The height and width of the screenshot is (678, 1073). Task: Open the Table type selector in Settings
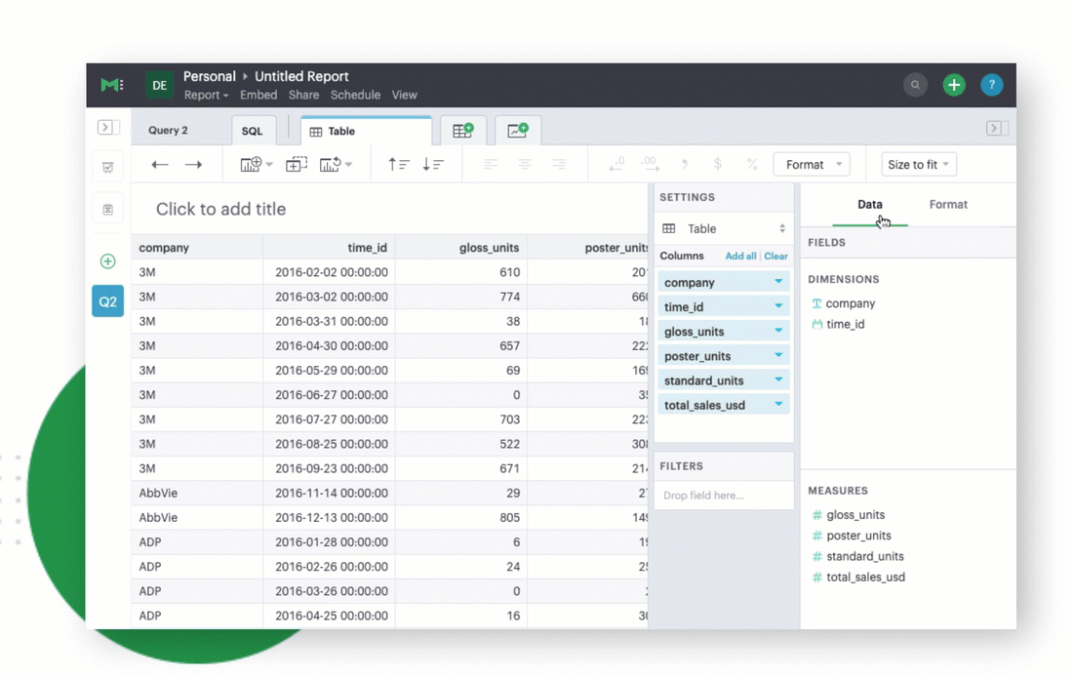click(724, 228)
